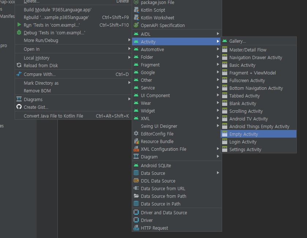Choose Build Module 'P365Language.app'

click(x=73, y=9)
